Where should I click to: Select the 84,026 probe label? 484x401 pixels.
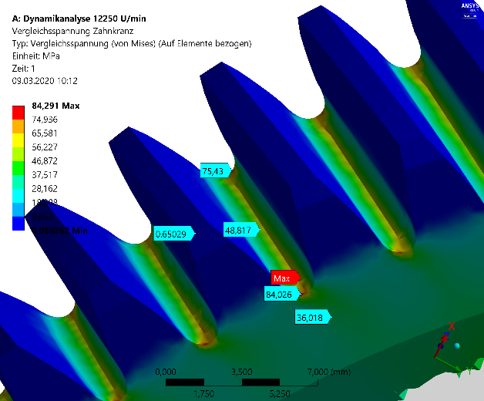click(278, 294)
